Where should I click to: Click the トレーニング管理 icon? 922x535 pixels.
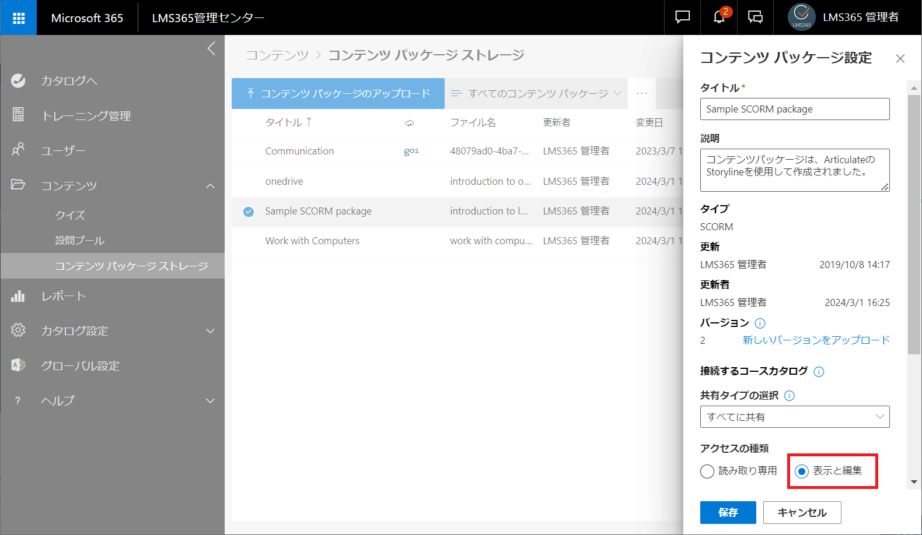[x=18, y=115]
